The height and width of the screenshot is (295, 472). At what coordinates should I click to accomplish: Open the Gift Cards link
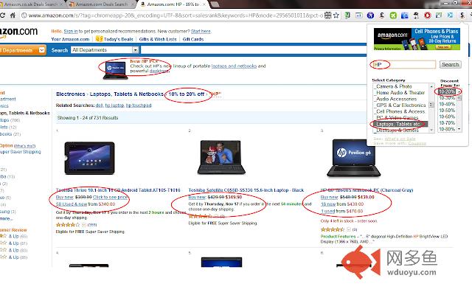pyautogui.click(x=193, y=39)
